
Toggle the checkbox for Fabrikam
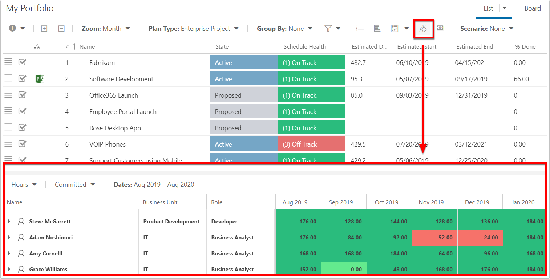[22, 62]
